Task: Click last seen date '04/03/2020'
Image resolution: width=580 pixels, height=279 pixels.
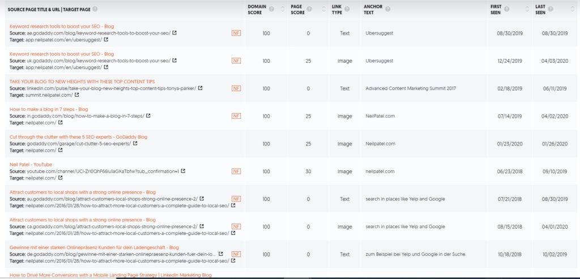Action: pyautogui.click(x=555, y=61)
